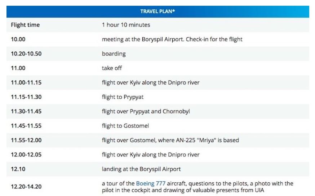Click "flight over Prypyat and Chornobyl" text

coord(146,111)
